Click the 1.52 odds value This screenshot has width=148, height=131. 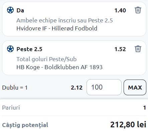click(120, 49)
